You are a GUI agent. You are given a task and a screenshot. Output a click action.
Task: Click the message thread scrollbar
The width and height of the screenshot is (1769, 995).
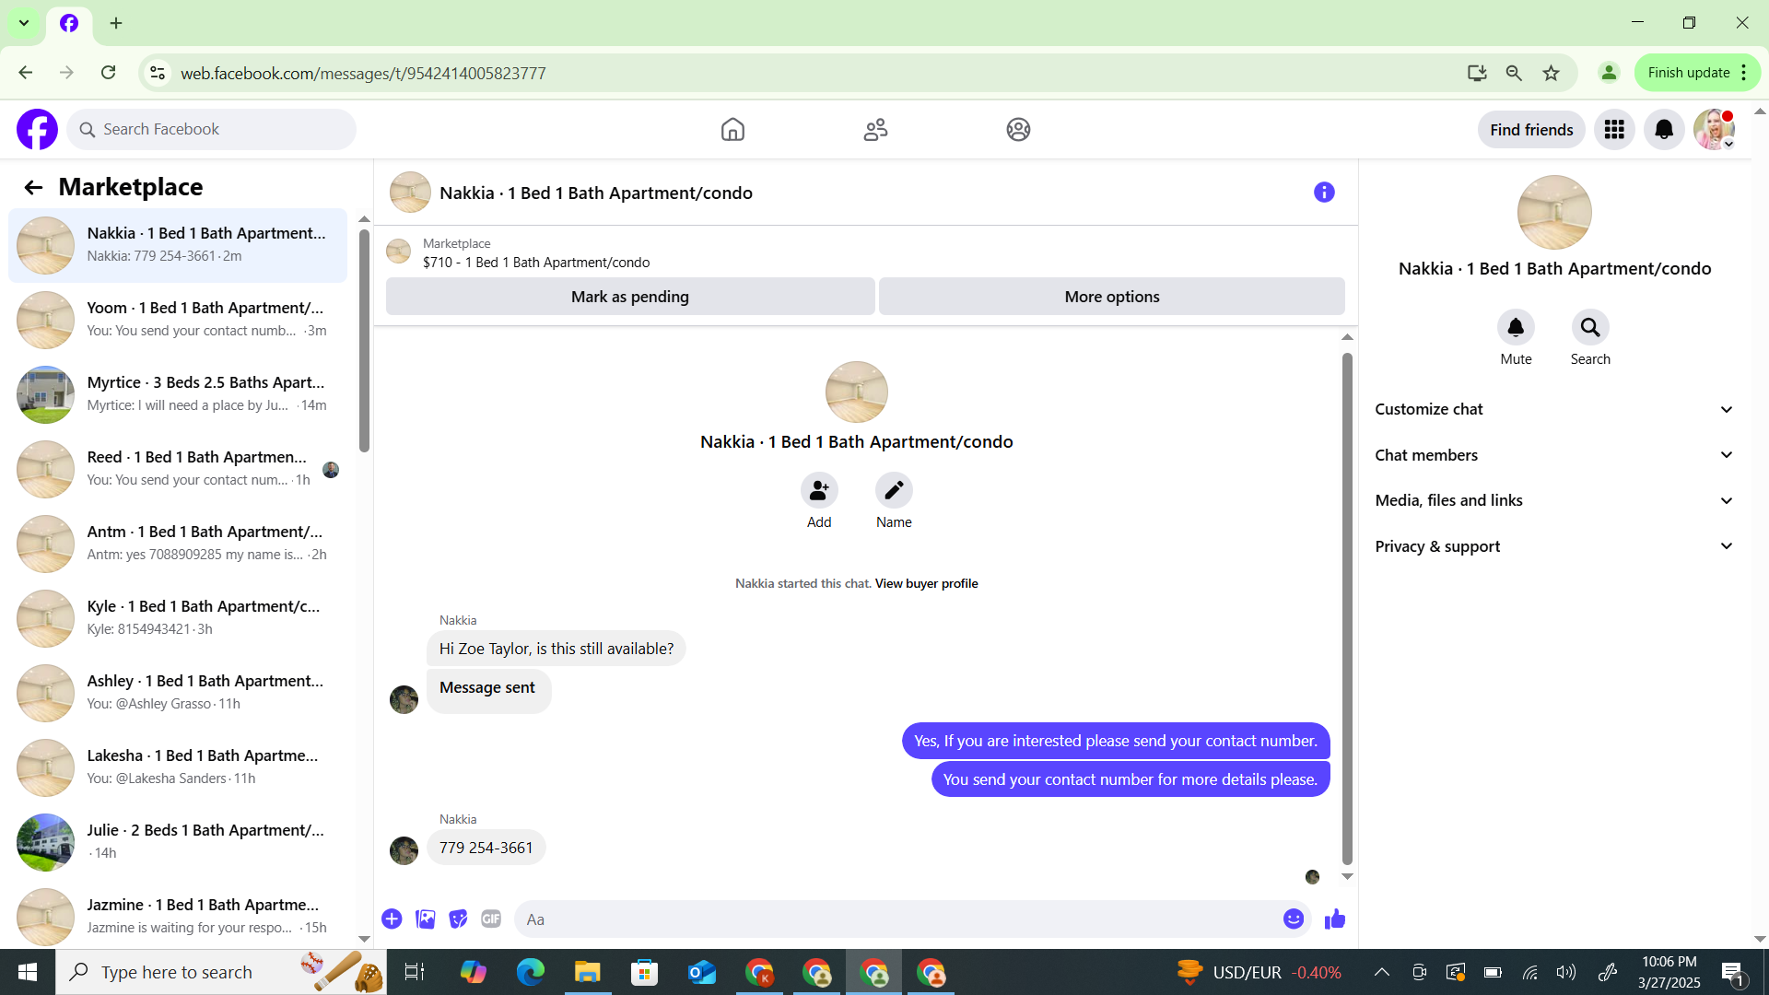coord(1347,608)
